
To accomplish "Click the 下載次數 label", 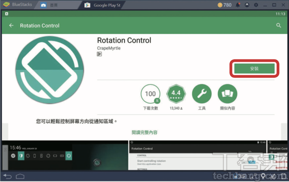I will 150,108.
